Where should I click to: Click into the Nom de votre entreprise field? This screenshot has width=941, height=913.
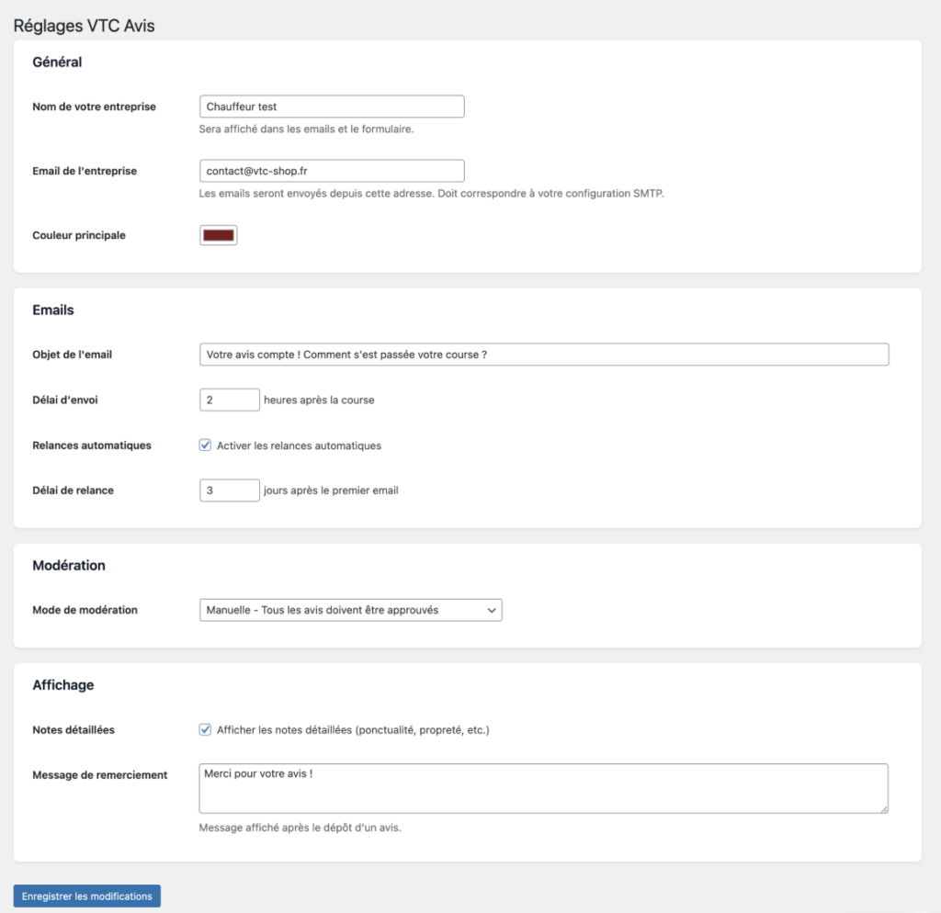coord(332,106)
